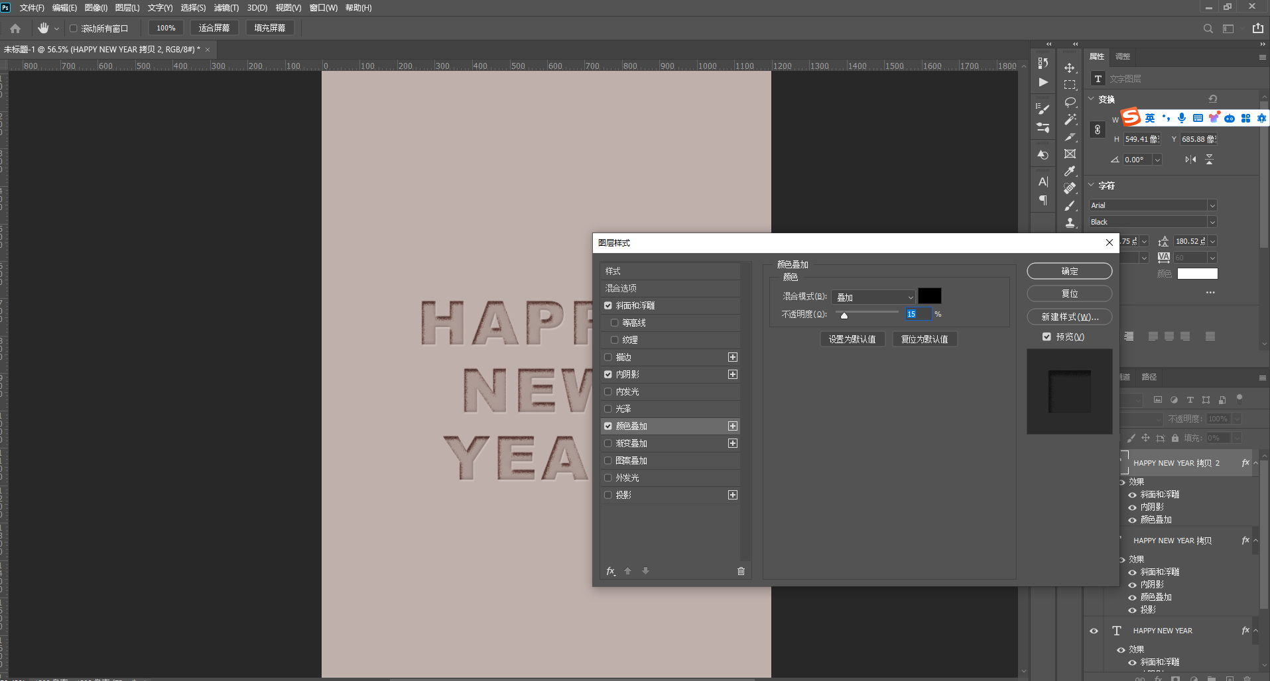Switch to the 调整 tab
The image size is (1270, 681).
pos(1123,56)
